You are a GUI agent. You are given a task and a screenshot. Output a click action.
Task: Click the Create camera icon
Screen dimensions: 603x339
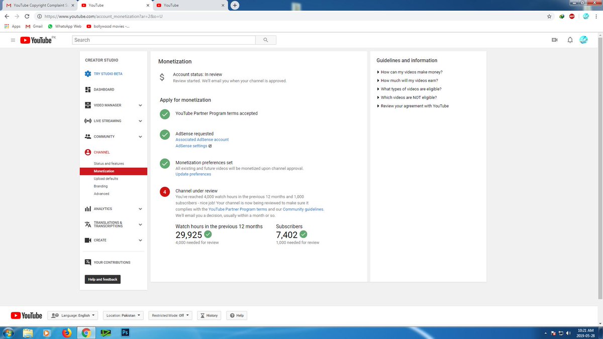click(88, 240)
